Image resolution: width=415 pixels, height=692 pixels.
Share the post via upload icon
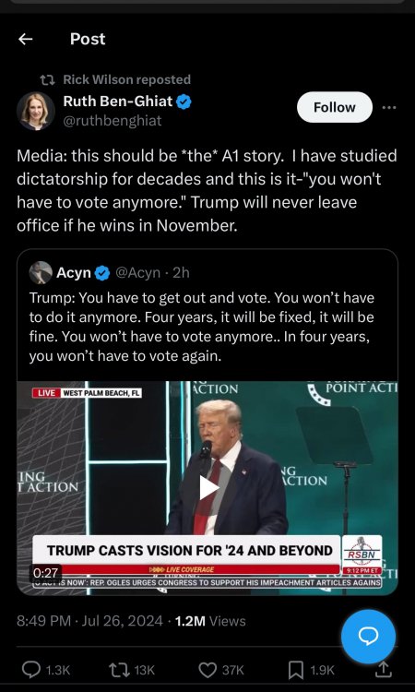point(383,670)
